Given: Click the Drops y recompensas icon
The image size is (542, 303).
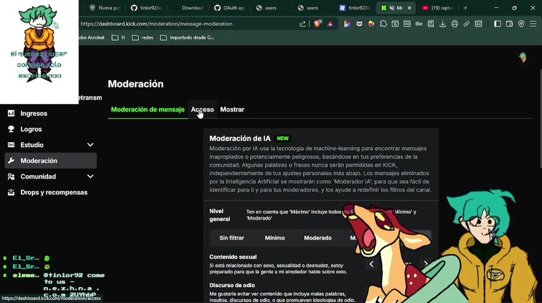Looking at the screenshot, I should (x=11, y=192).
